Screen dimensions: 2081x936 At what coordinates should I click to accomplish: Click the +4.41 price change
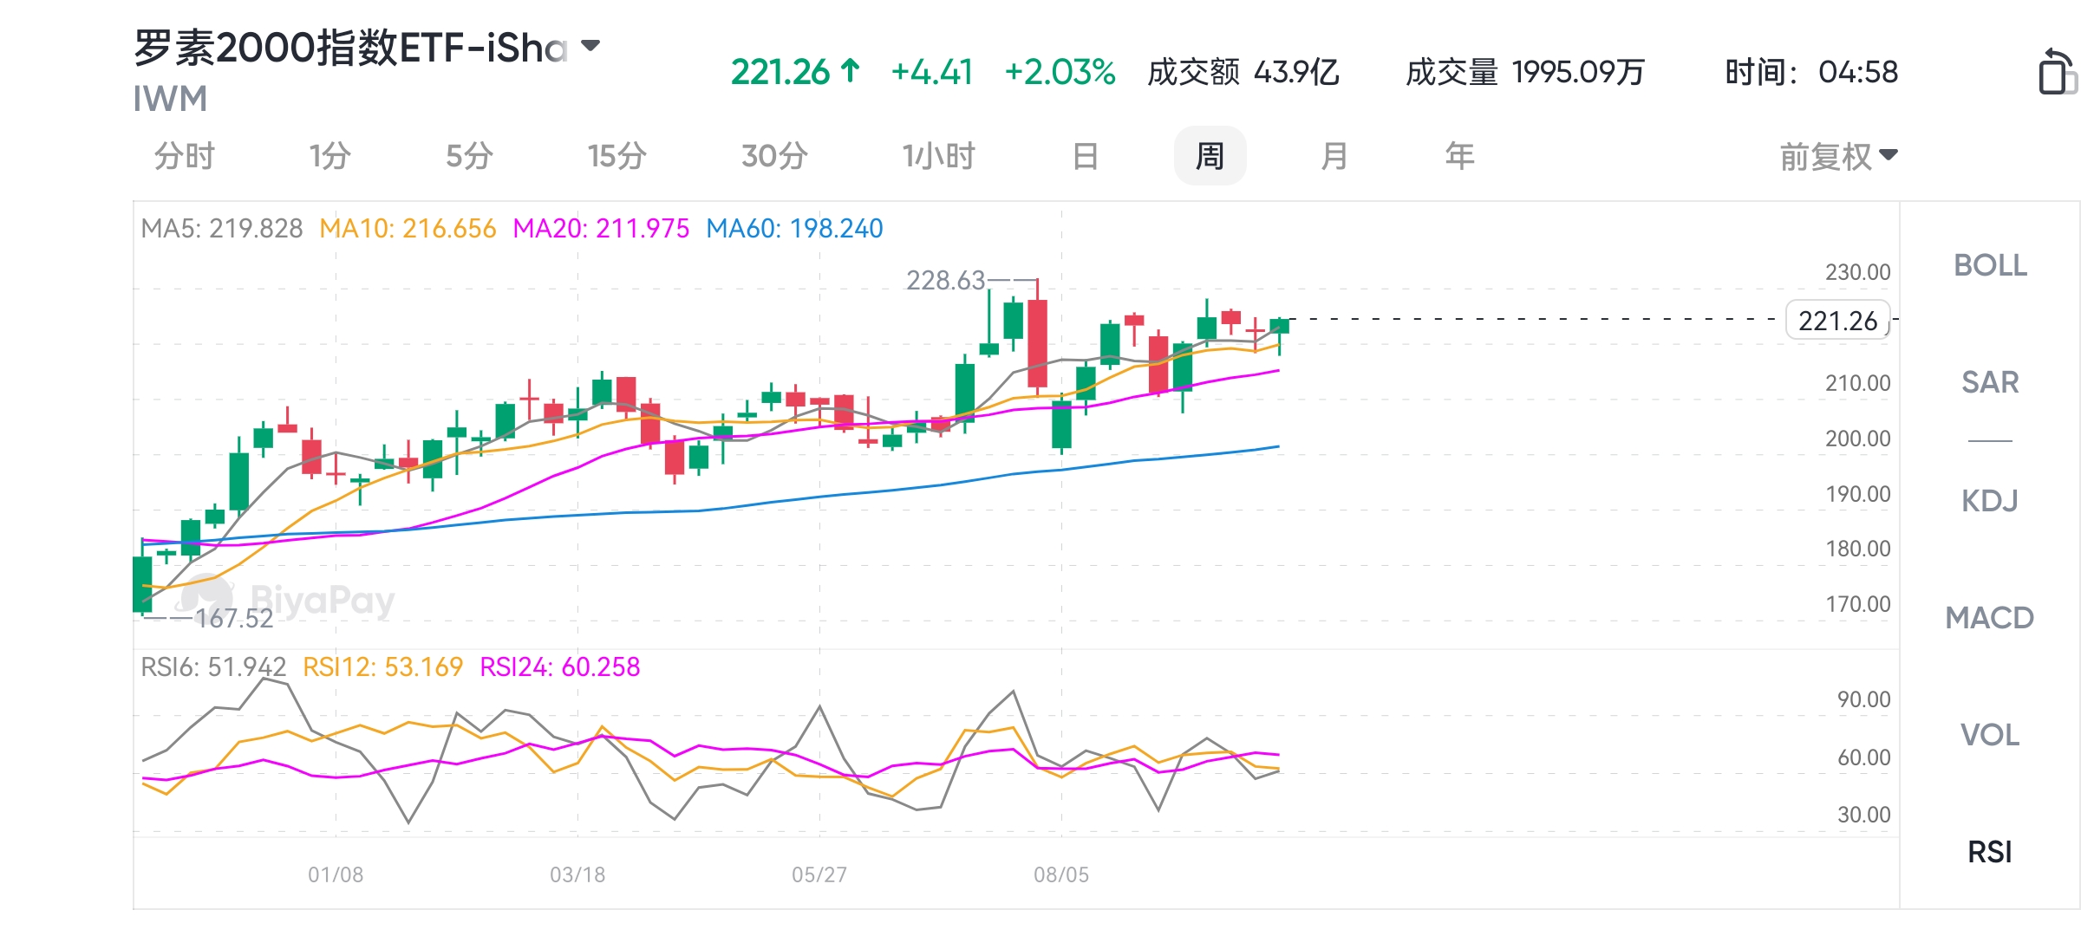[x=932, y=72]
